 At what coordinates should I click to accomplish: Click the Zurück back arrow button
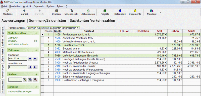pos(24,11)
